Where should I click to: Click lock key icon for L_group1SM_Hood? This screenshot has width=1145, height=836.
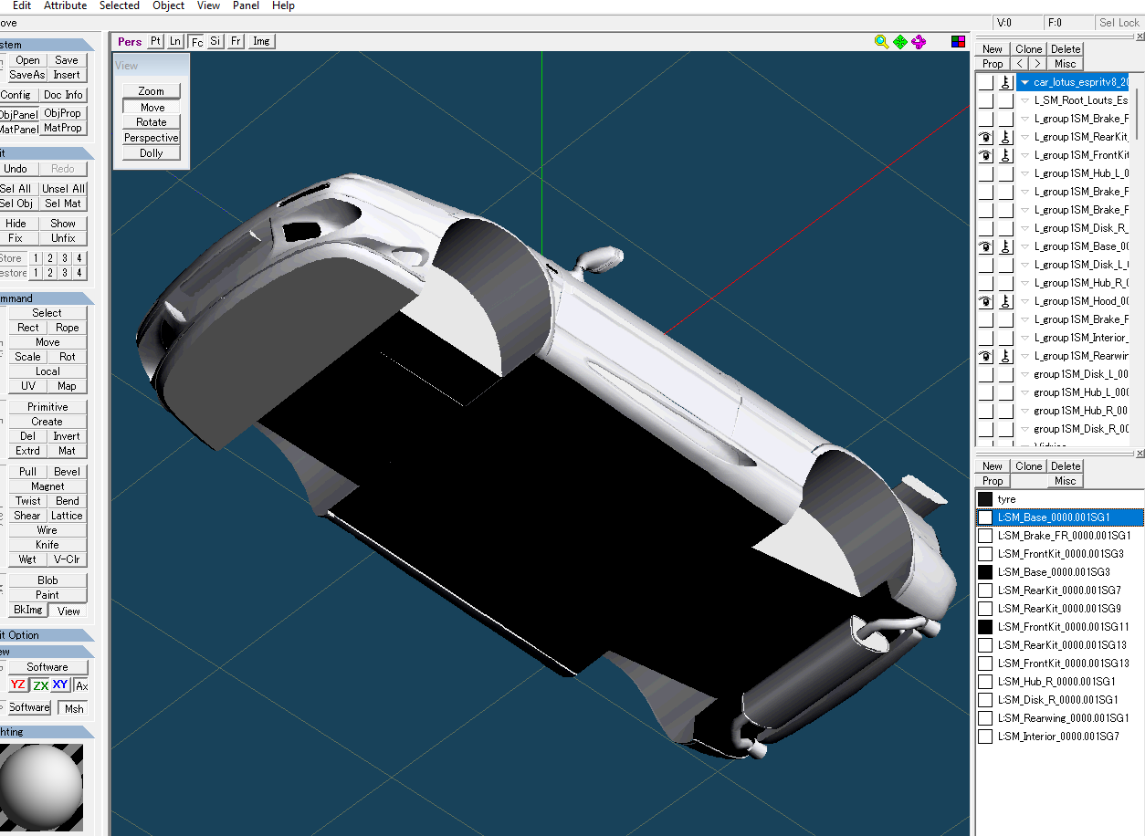[x=1005, y=301]
